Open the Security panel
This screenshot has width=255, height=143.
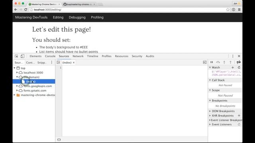pos(137,56)
